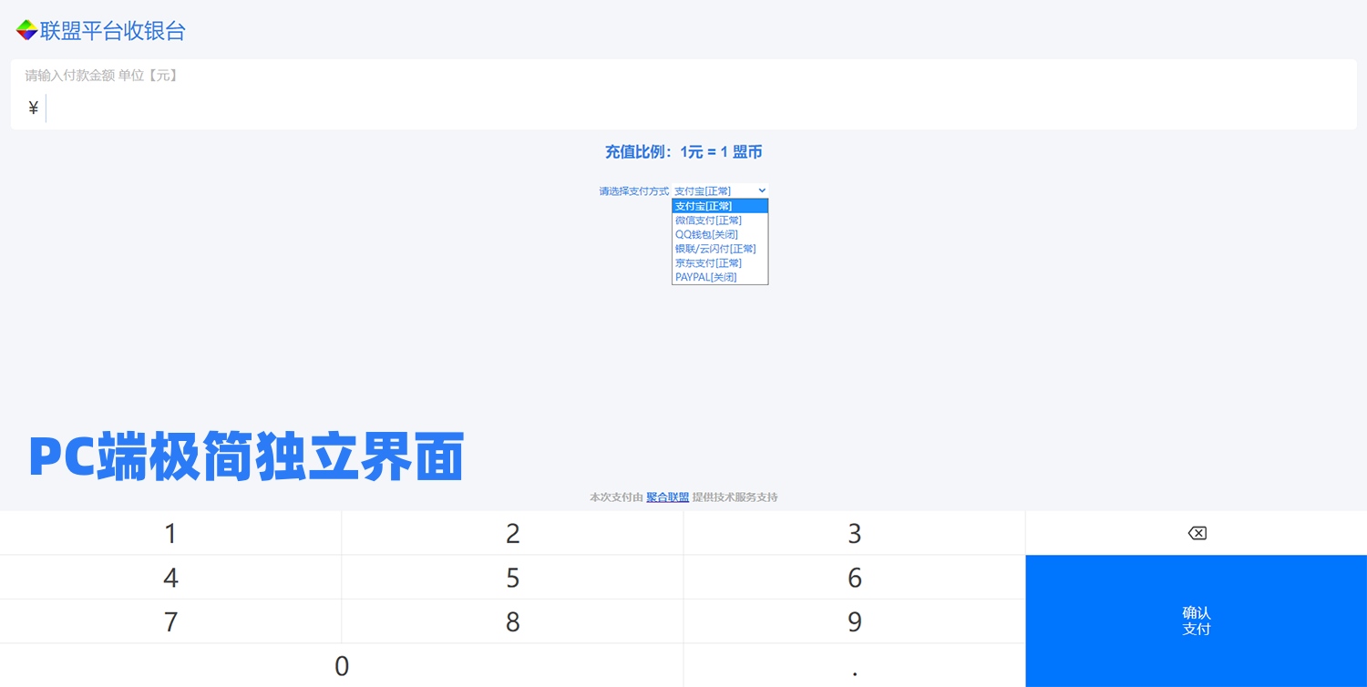Tap the 5 key on keypad
The image size is (1367, 687).
[512, 578]
